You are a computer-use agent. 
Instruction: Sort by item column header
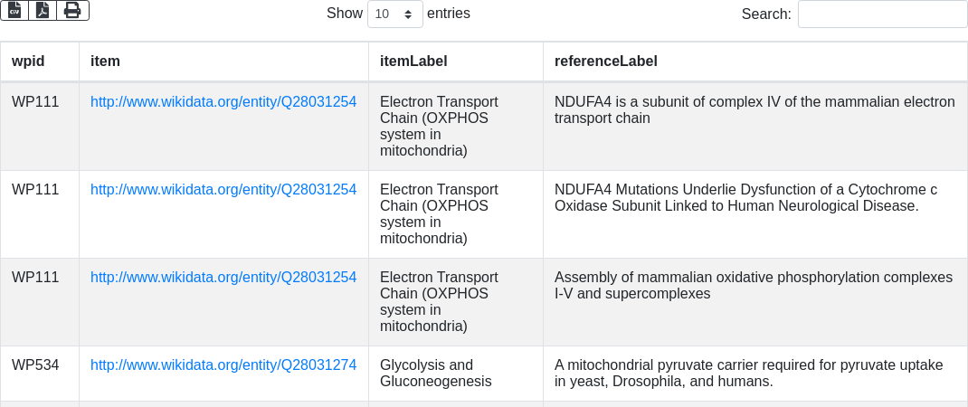coord(105,62)
